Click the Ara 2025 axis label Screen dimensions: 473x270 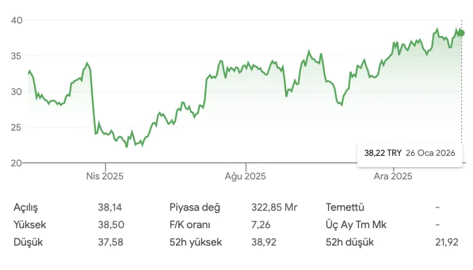(x=393, y=176)
